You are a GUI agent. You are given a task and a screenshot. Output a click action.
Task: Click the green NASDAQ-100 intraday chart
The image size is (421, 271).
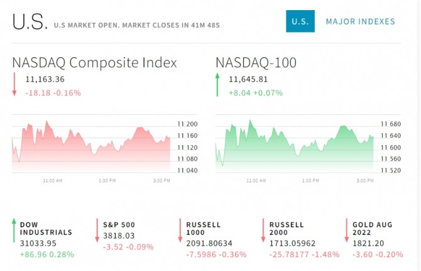coord(295,143)
